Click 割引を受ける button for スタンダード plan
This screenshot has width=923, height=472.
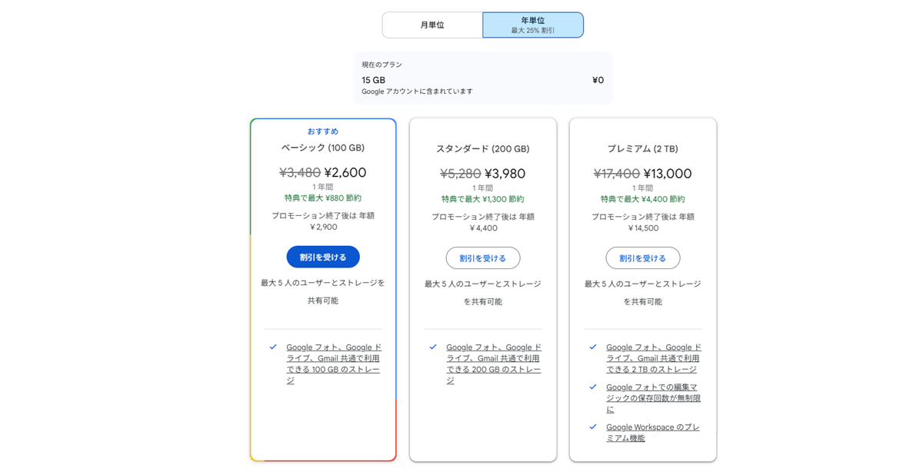click(x=483, y=258)
